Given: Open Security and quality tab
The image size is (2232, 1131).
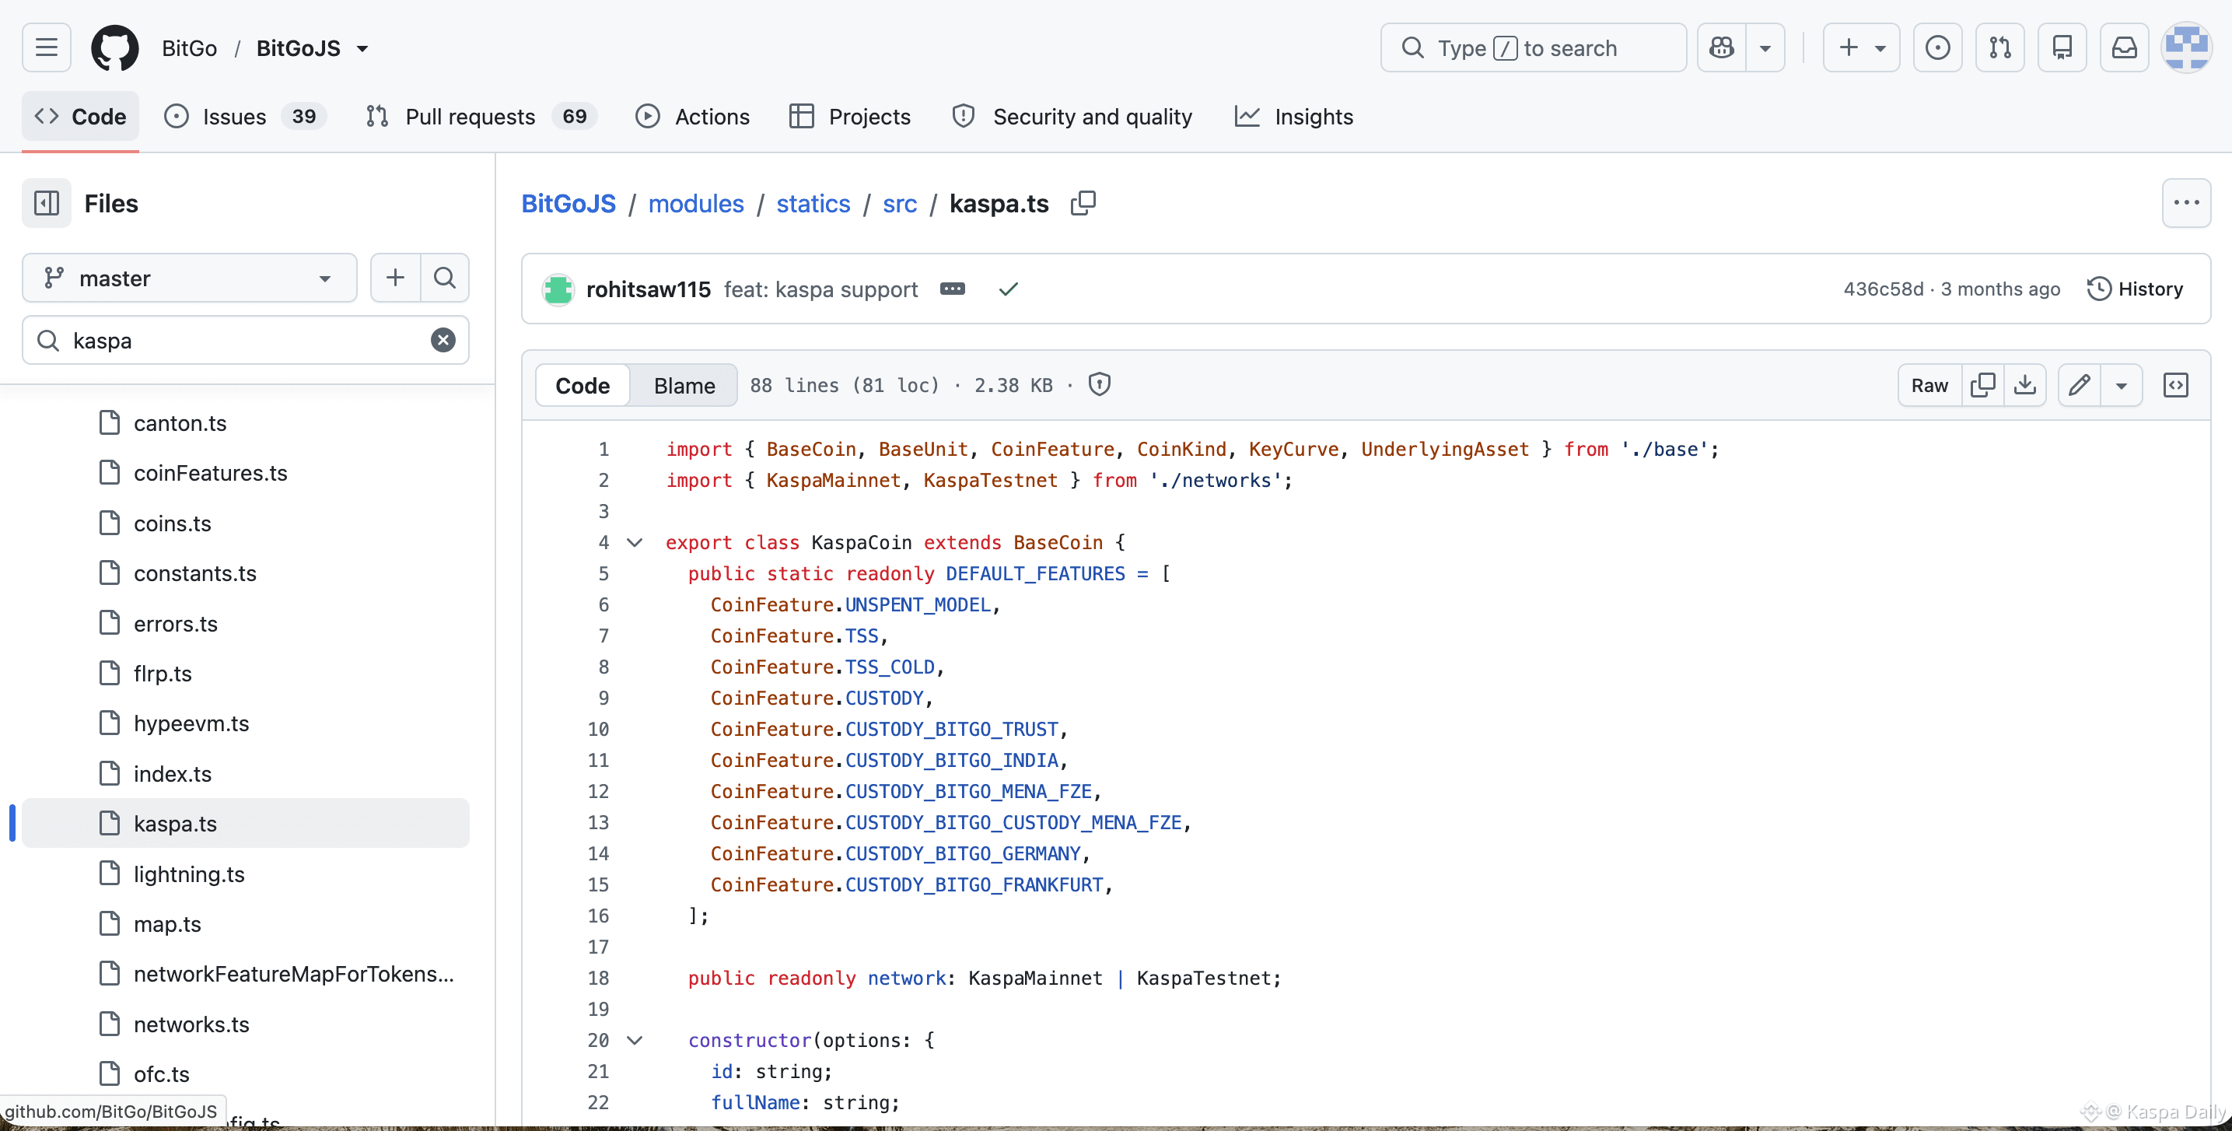Looking at the screenshot, I should [x=1072, y=116].
